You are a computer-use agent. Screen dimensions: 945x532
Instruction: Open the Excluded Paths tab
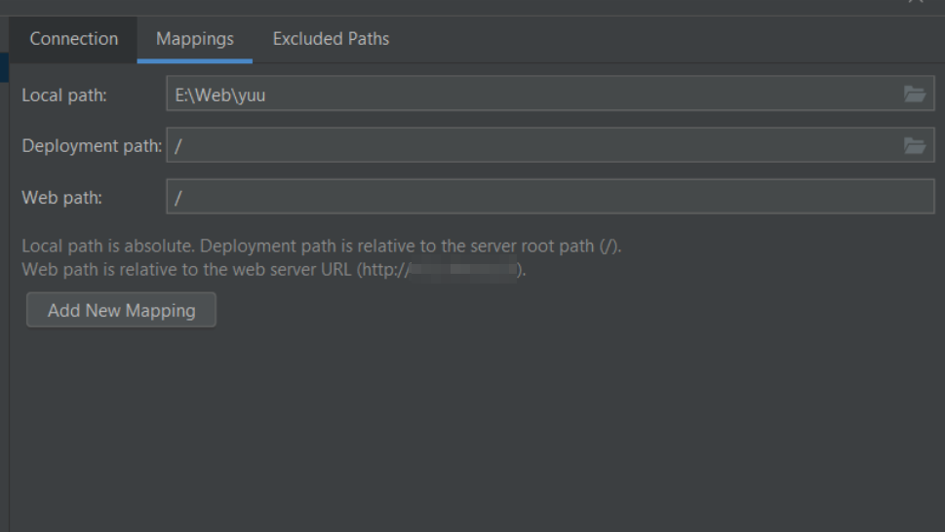(x=331, y=39)
